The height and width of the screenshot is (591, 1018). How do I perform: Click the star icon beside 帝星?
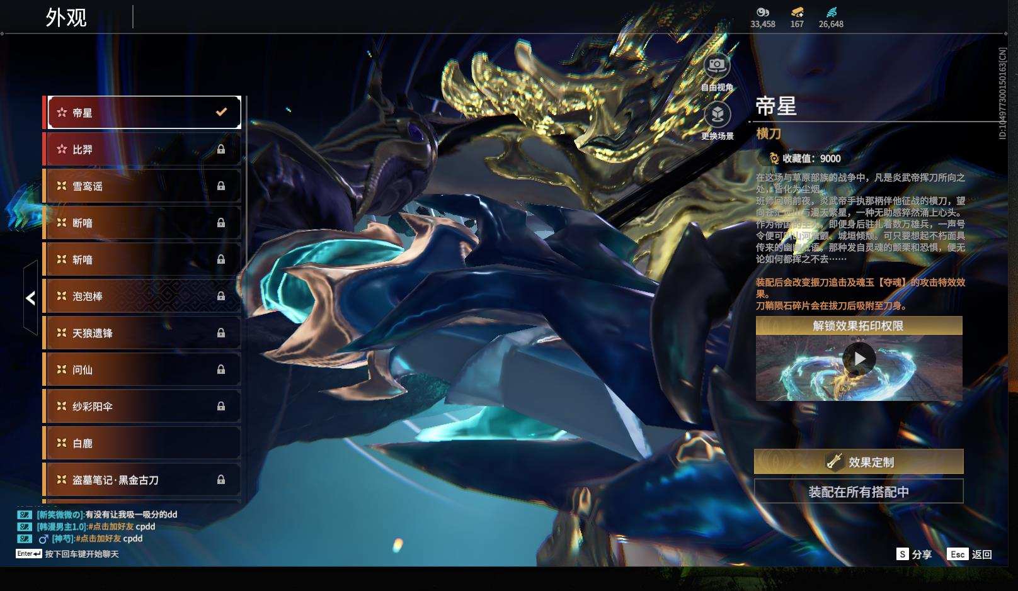(x=62, y=112)
